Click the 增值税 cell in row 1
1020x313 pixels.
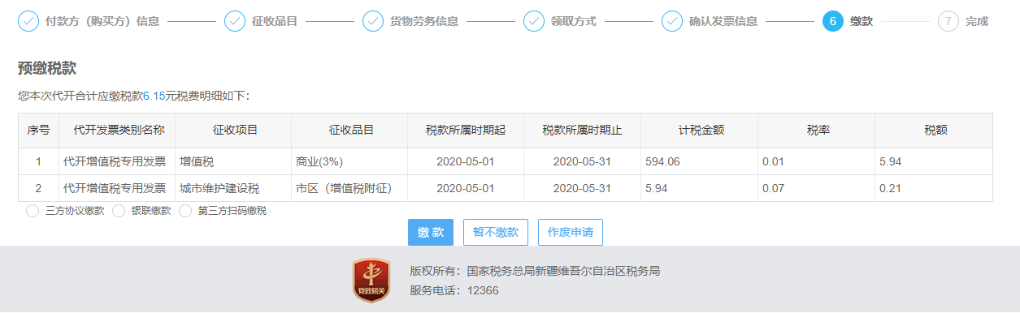(234, 161)
